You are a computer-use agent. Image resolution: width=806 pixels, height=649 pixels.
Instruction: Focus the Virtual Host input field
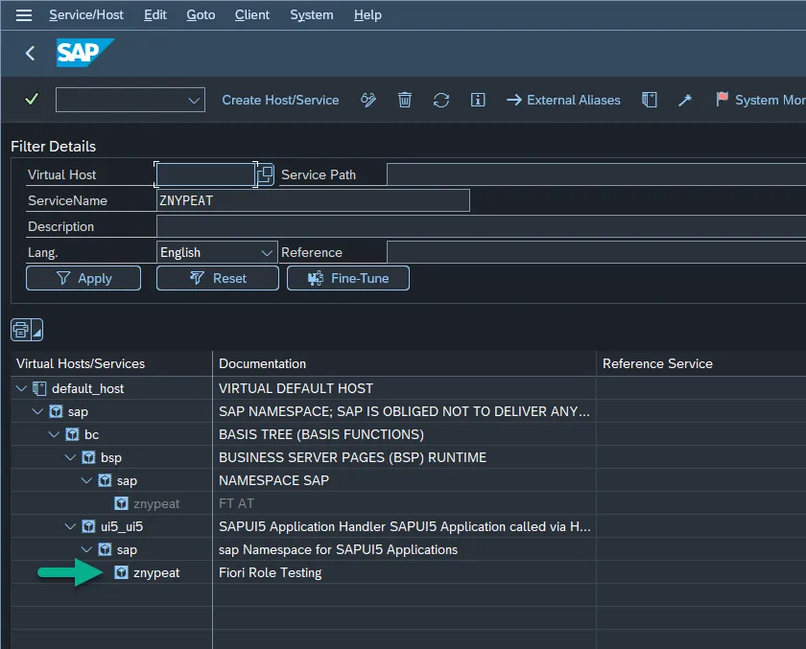(x=205, y=174)
